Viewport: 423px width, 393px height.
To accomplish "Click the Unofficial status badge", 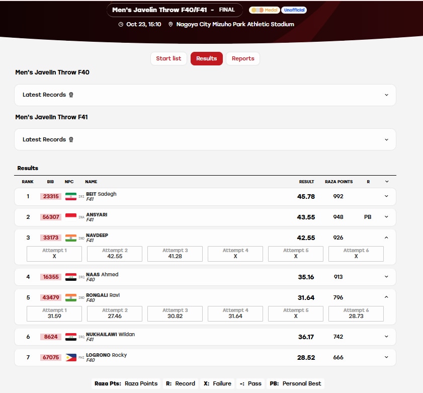I will pyautogui.click(x=294, y=10).
